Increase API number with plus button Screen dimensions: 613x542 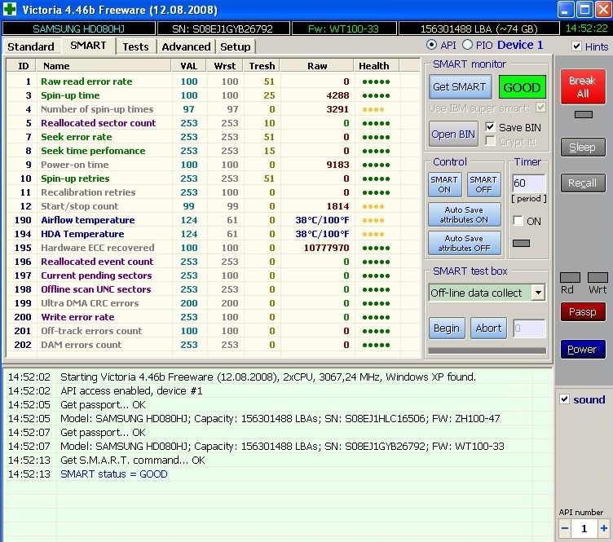click(x=603, y=528)
